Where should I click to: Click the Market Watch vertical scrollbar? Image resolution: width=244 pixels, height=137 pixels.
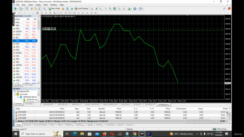click(x=39, y=51)
